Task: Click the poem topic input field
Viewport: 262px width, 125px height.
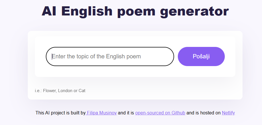Action: coord(110,56)
